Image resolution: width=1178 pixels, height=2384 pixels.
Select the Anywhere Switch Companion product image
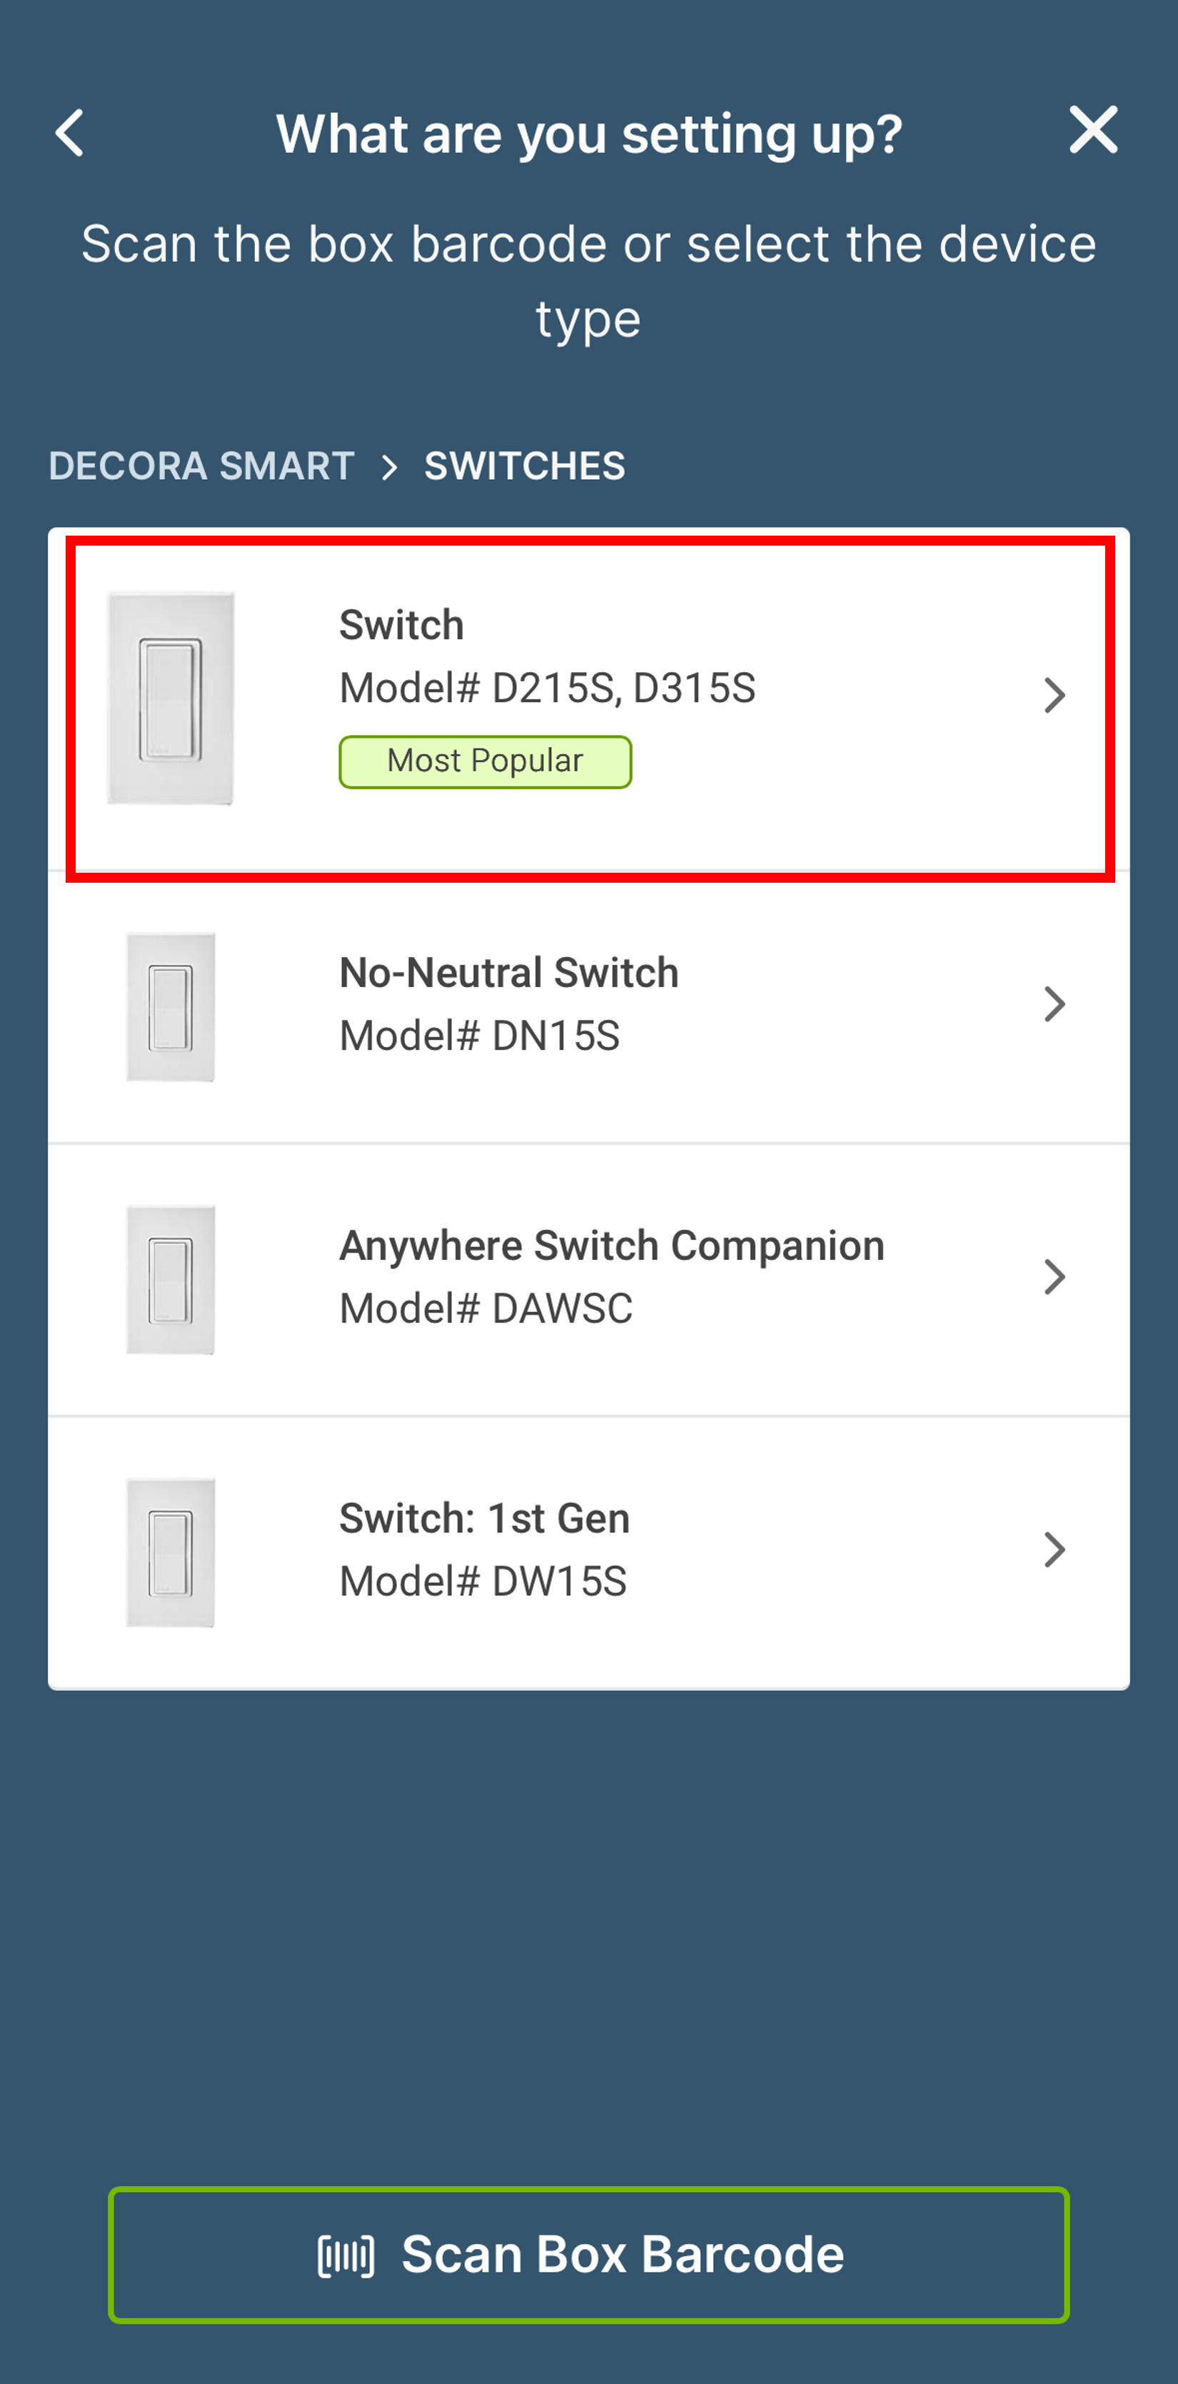[x=170, y=1280]
